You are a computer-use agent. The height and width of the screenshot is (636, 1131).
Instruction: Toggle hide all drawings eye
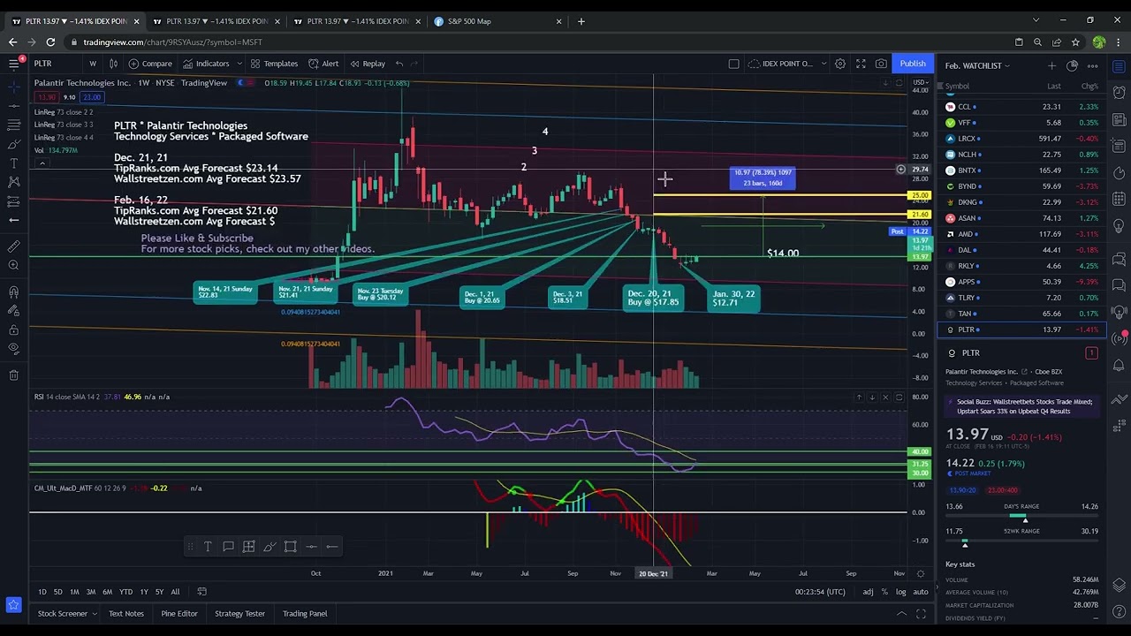[13, 349]
